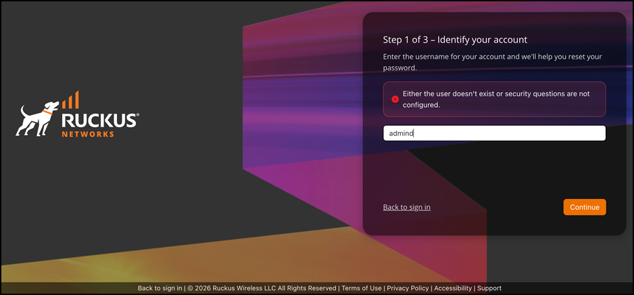Select the 'Step 1 of 3 – Identify your account' heading
The width and height of the screenshot is (634, 295).
(x=455, y=40)
